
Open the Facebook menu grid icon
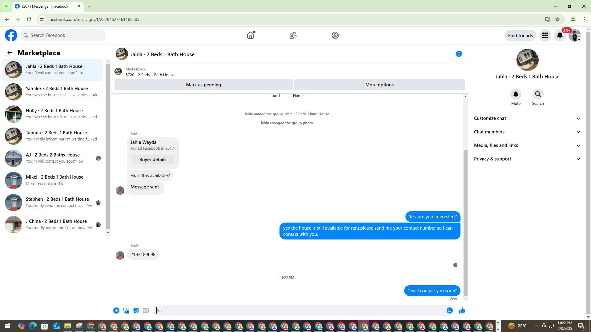click(x=545, y=35)
